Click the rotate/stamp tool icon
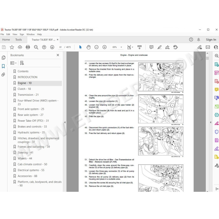Screen dimensions: 219x219 176,47
